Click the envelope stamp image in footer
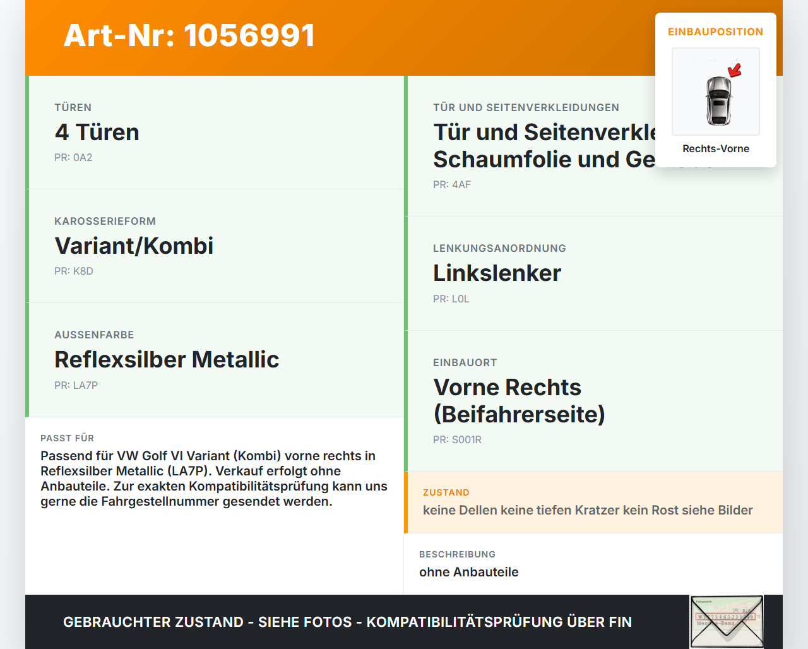Screen dimensions: 808x649 727,622
